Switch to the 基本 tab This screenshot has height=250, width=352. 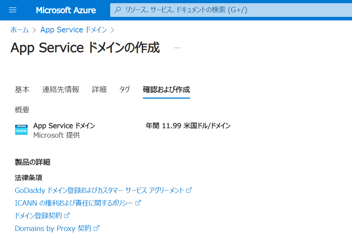(22, 89)
